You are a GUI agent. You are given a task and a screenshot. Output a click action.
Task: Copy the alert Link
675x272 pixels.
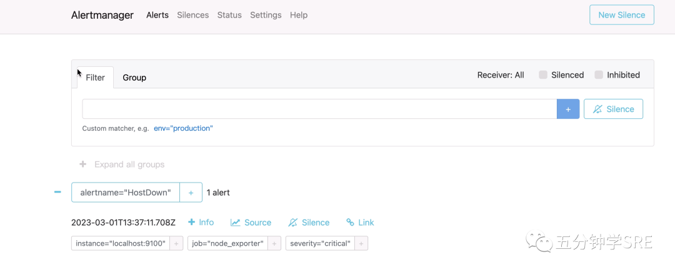360,223
